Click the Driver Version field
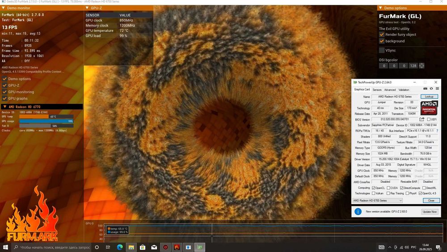The height and width of the screenshot is (252, 447). 405,159
